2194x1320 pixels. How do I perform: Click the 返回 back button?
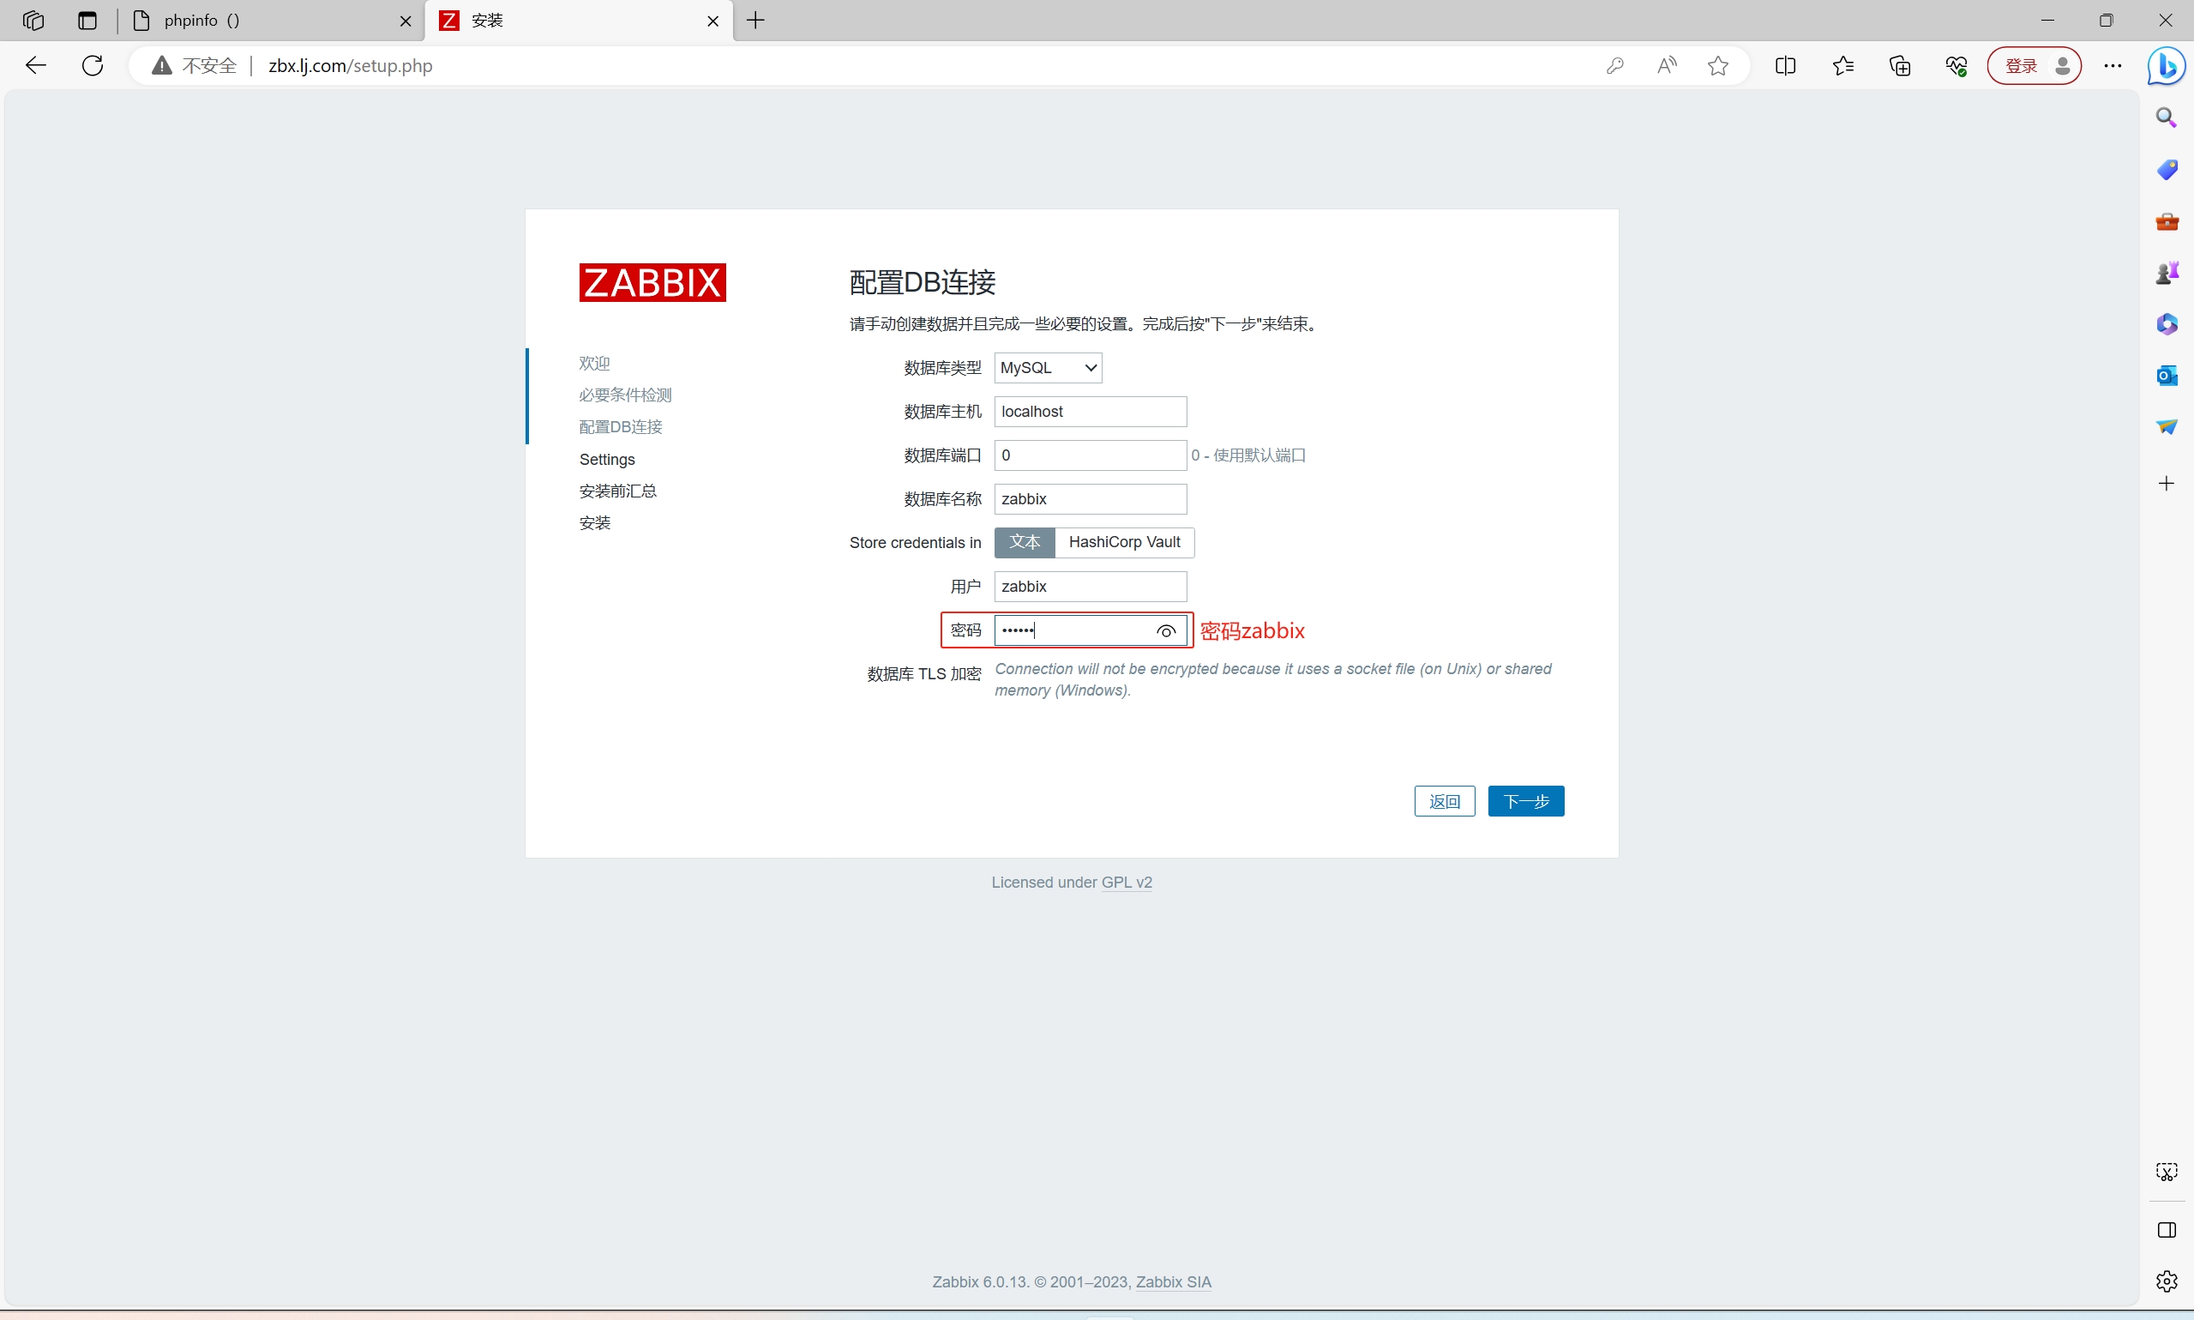pyautogui.click(x=1444, y=800)
